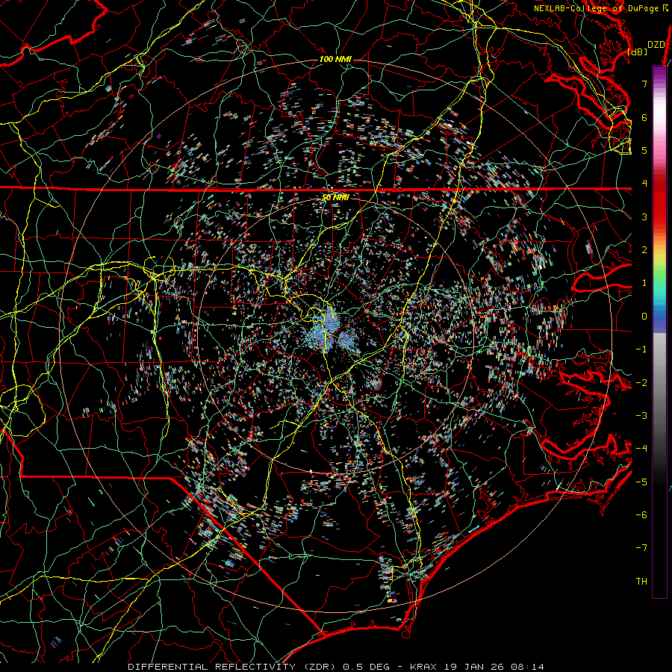
Task: Select the 2 value on color scale
Action: click(644, 250)
